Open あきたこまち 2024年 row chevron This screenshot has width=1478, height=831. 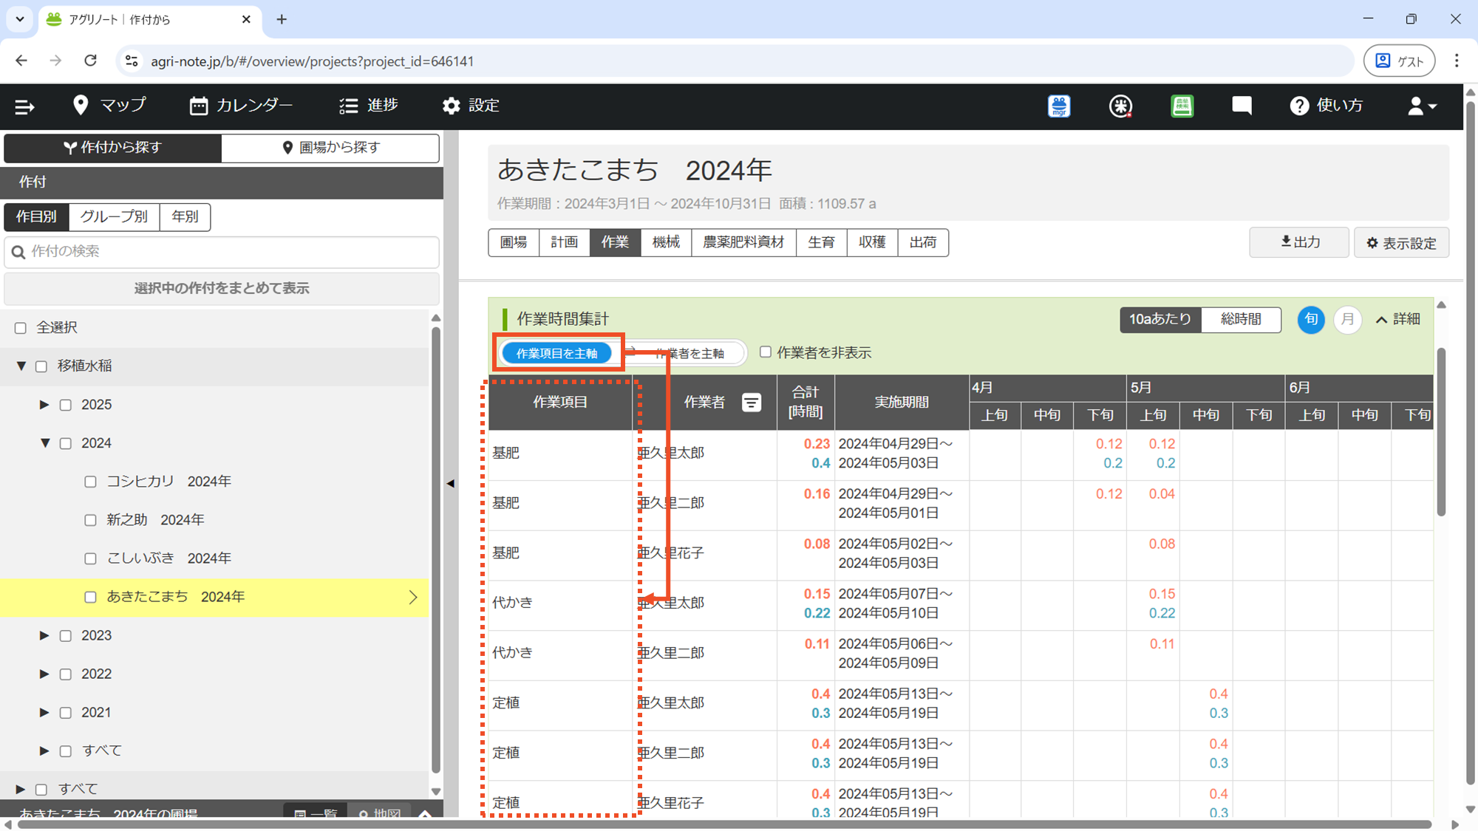pyautogui.click(x=413, y=597)
